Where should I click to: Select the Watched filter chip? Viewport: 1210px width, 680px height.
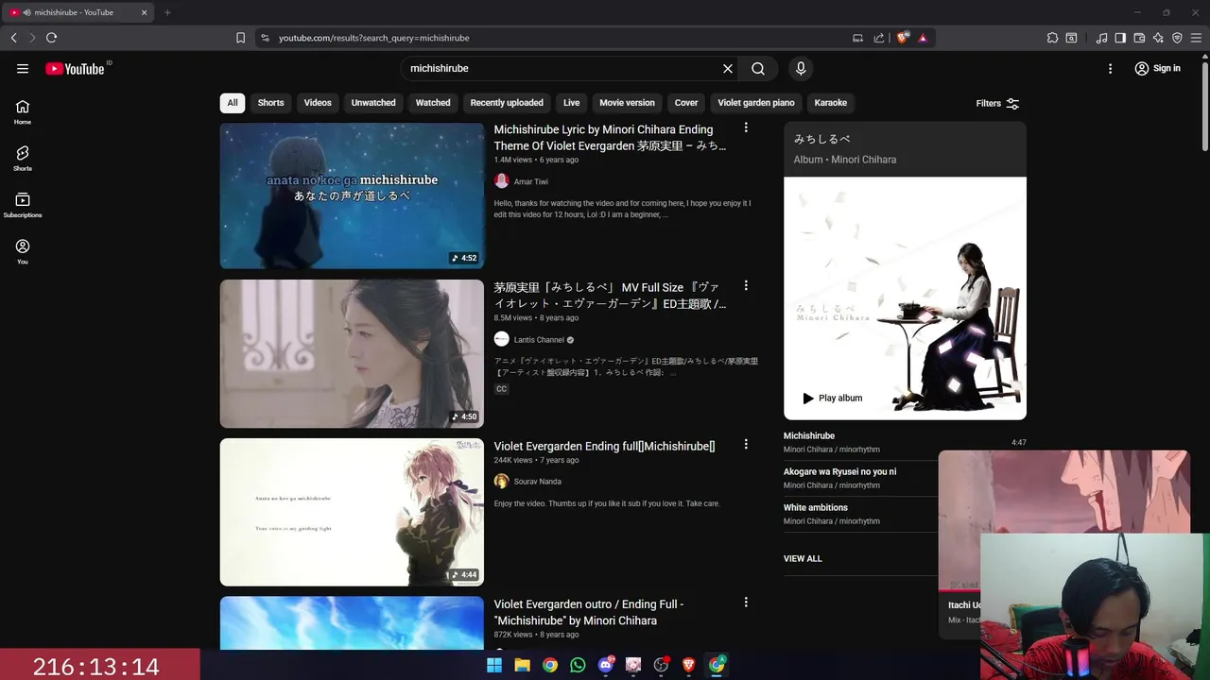pos(433,103)
